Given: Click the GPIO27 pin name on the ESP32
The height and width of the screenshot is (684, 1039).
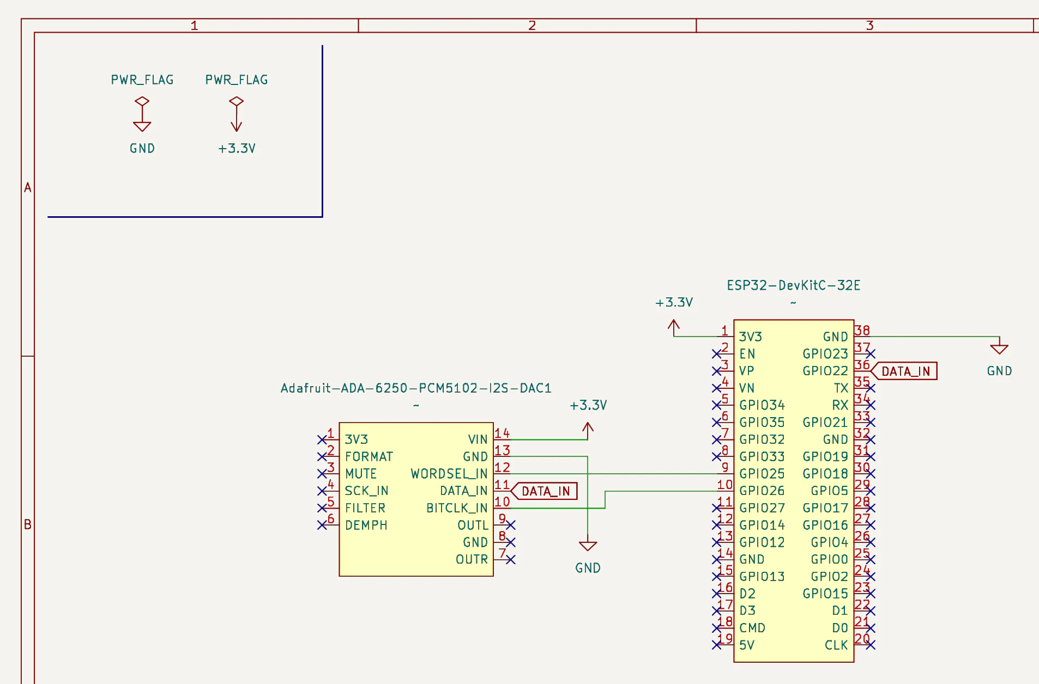Looking at the screenshot, I should pos(762,508).
